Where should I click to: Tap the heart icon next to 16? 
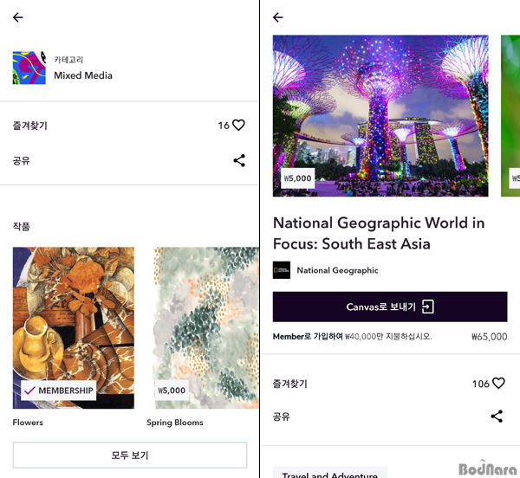(x=238, y=126)
